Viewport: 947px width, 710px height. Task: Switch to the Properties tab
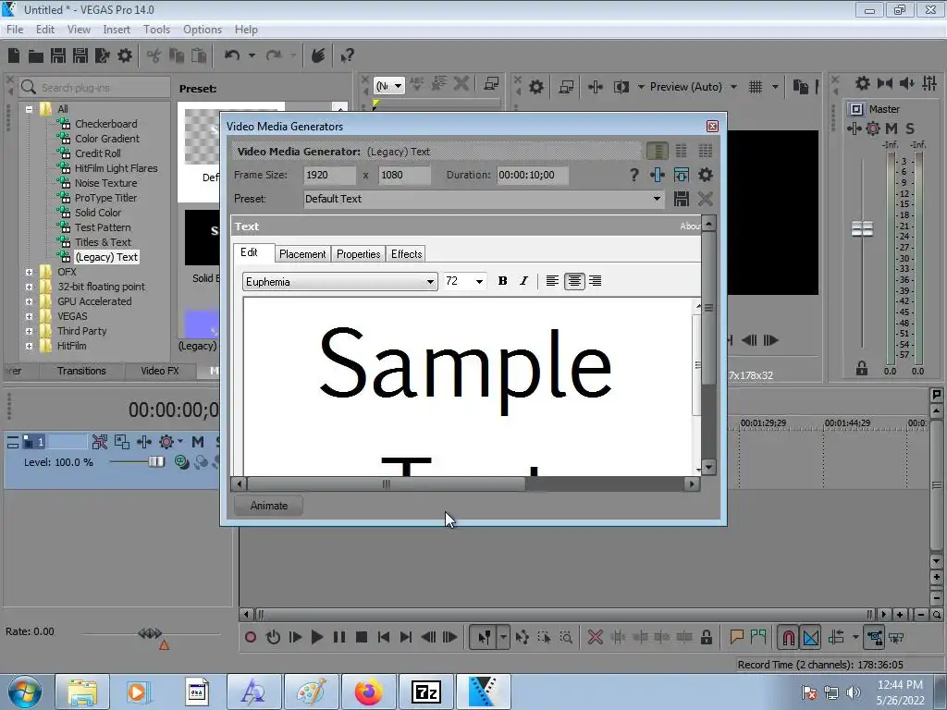358,254
